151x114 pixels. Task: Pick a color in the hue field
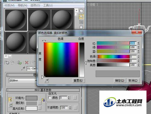pyautogui.click(x=61, y=60)
